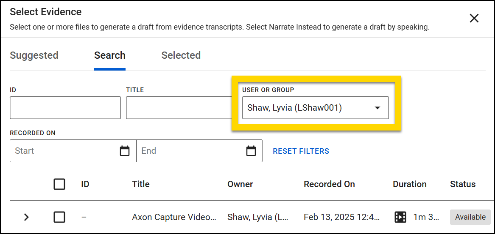Select the Axon Capture Video checkbox
495x234 pixels.
pos(59,217)
